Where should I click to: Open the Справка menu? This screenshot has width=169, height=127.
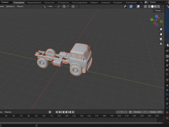[x=5, y=2]
